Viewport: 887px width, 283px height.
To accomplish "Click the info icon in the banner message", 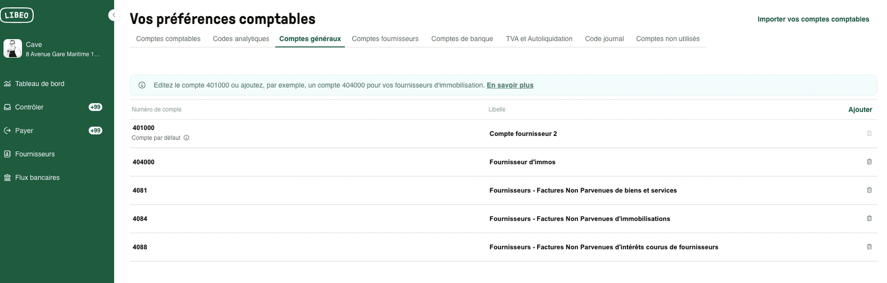I will 142,85.
